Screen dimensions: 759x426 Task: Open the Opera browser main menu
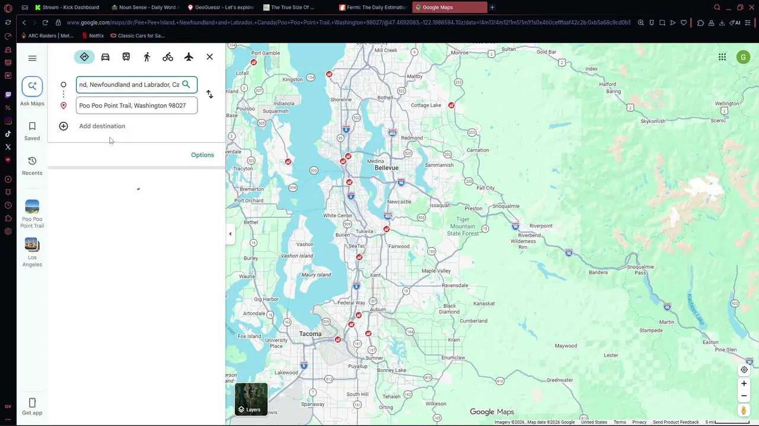point(8,8)
